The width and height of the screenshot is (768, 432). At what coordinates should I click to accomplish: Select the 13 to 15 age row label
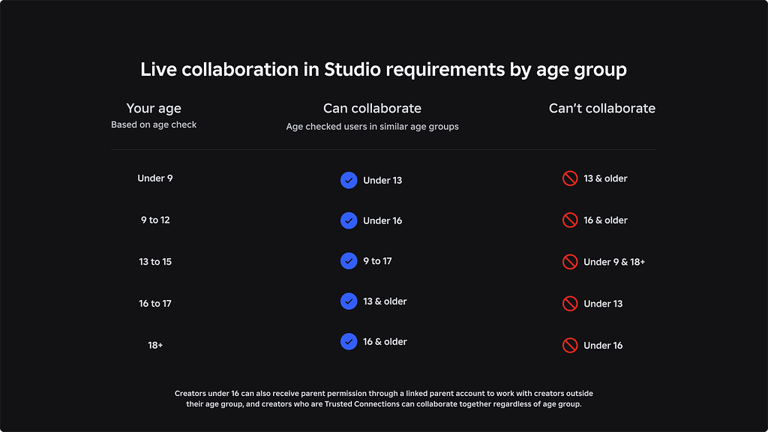(155, 262)
